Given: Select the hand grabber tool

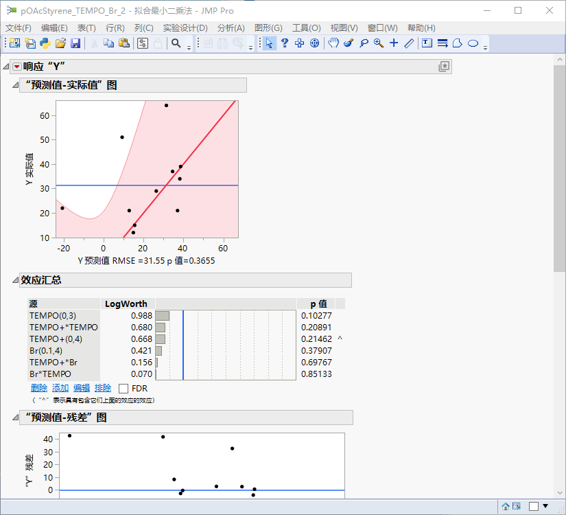Looking at the screenshot, I should (x=333, y=43).
